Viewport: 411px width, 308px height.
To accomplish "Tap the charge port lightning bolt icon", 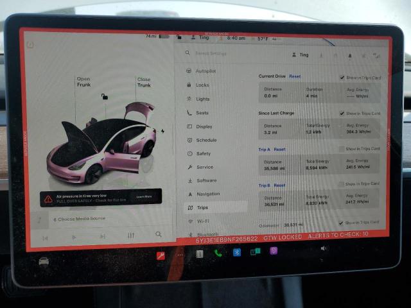I will [162, 131].
